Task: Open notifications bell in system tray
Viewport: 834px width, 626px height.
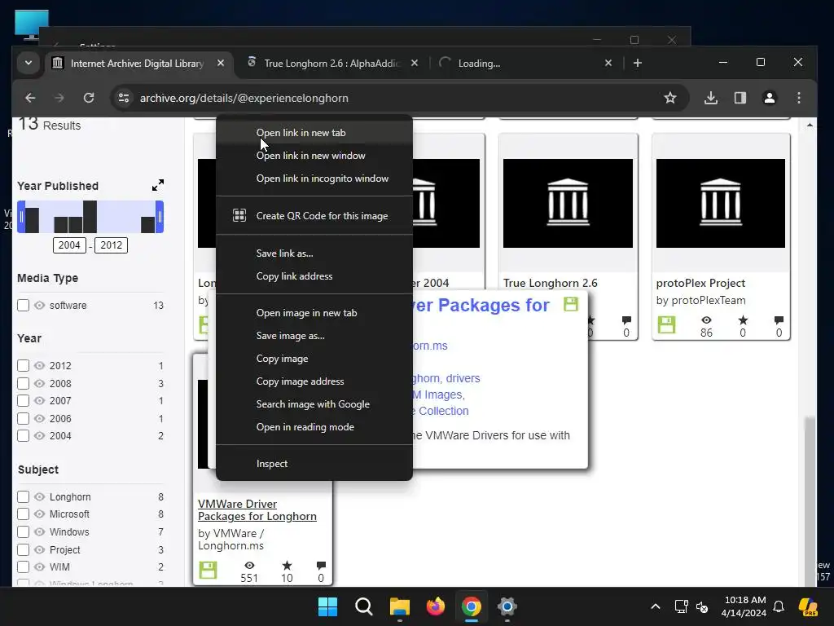Action: click(779, 606)
